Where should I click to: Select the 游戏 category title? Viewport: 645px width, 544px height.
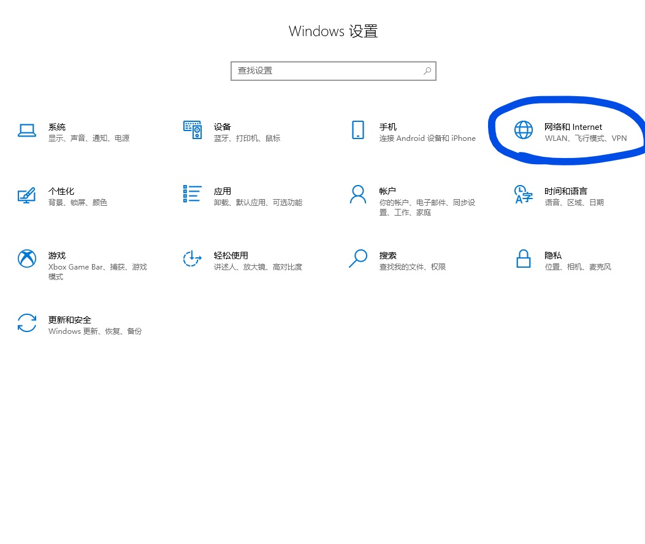click(57, 255)
